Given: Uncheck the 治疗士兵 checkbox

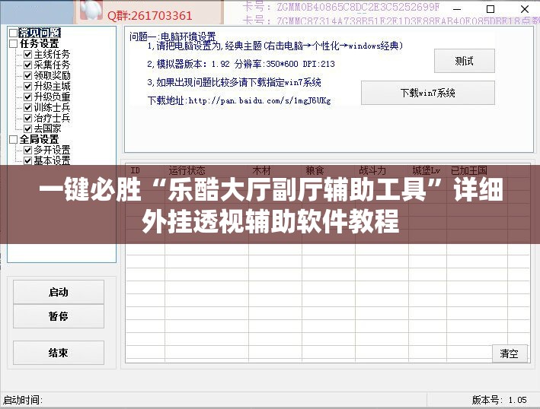Looking at the screenshot, I should 28,119.
